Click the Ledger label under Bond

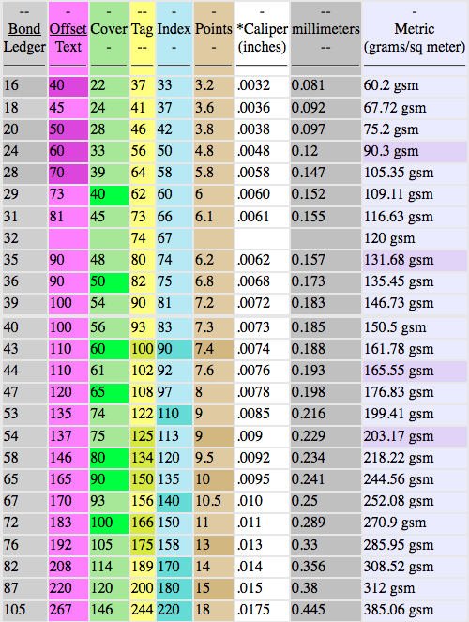pyautogui.click(x=24, y=47)
